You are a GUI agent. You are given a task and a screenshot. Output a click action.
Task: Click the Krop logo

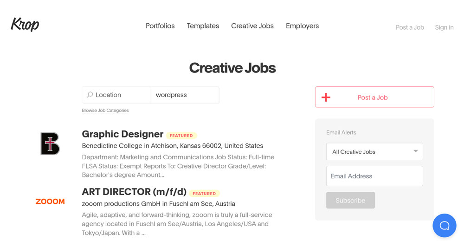[x=25, y=25]
